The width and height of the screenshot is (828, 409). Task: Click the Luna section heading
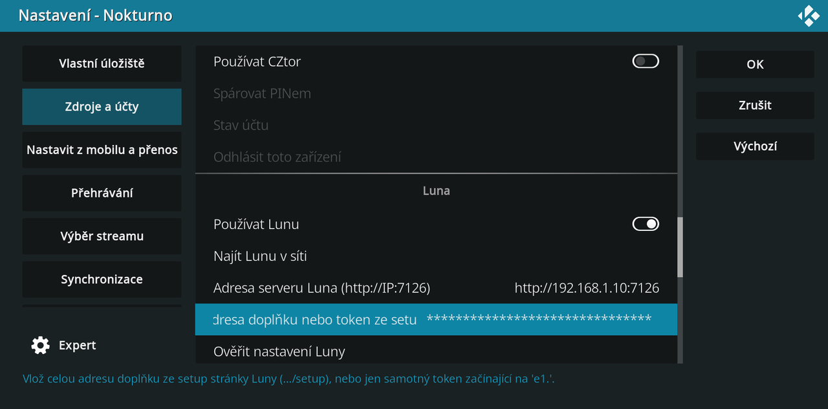tap(436, 191)
